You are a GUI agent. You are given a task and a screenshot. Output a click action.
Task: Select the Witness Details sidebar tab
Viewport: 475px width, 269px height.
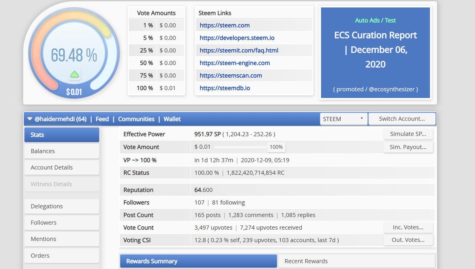tap(62, 184)
